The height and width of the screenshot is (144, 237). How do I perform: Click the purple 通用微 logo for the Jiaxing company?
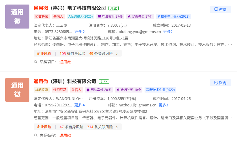tap(17, 17)
